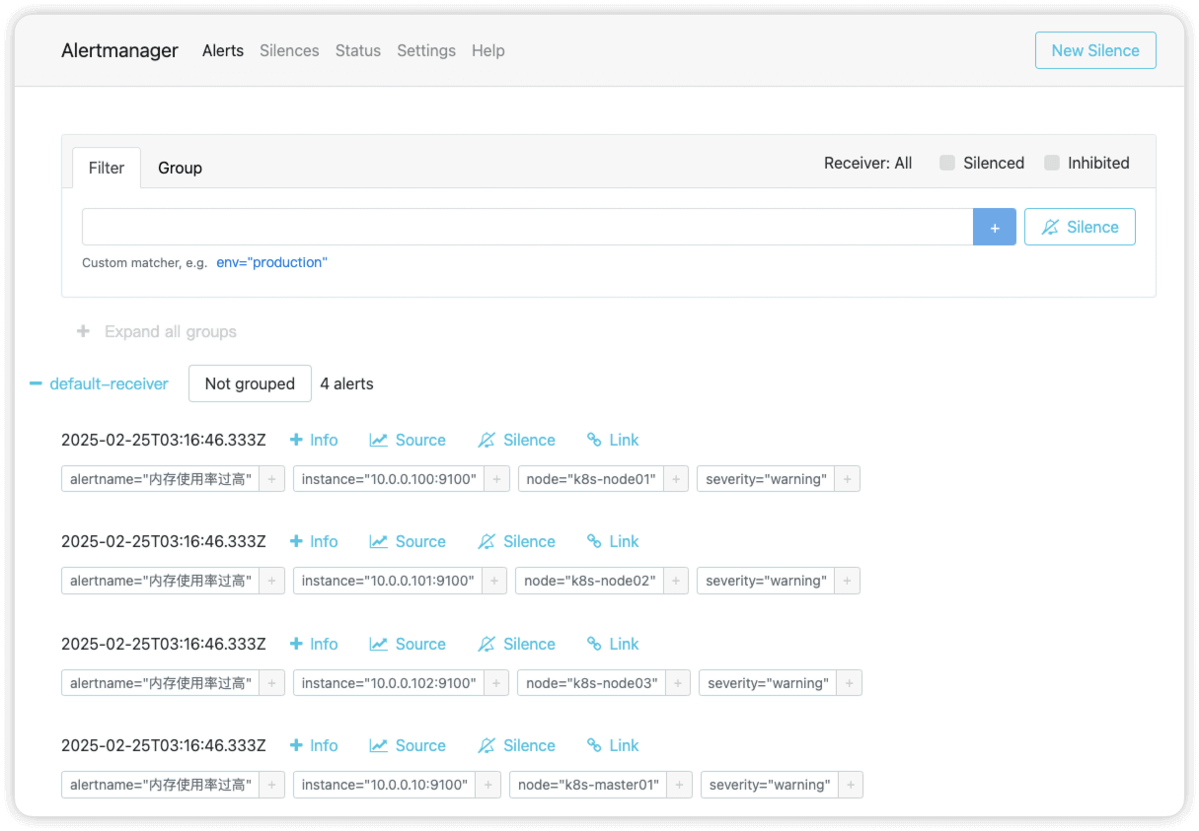Open the Help page
1199x831 pixels.
point(488,50)
